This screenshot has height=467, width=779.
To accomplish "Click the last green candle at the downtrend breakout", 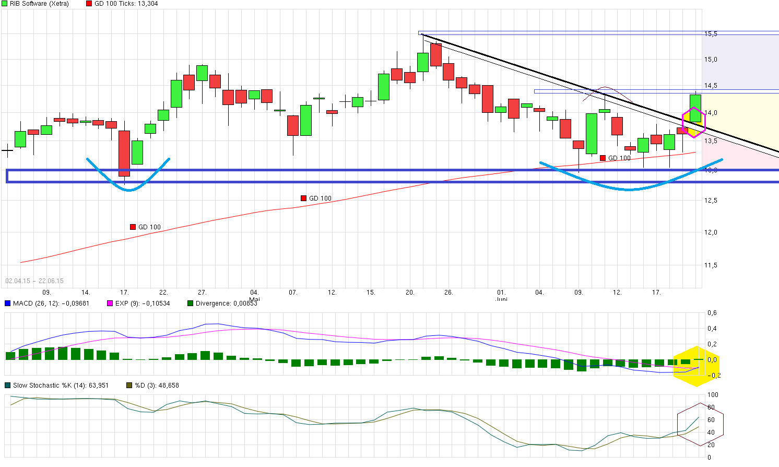I will (695, 108).
